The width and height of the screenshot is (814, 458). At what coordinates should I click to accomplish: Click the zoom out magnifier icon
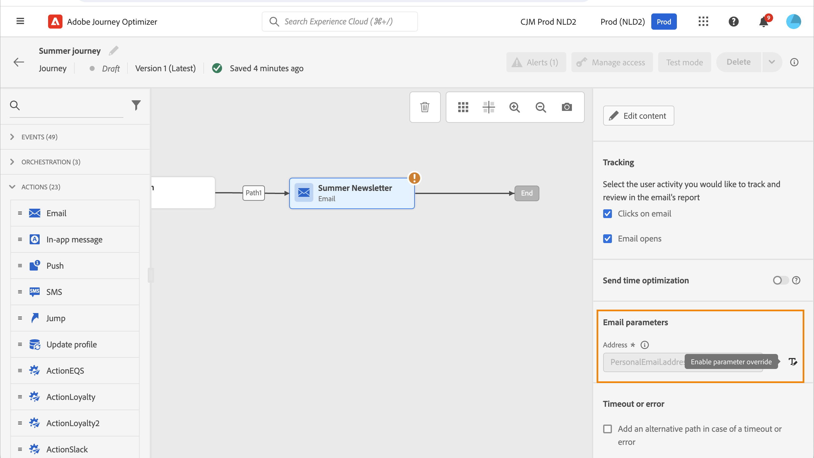pos(541,107)
